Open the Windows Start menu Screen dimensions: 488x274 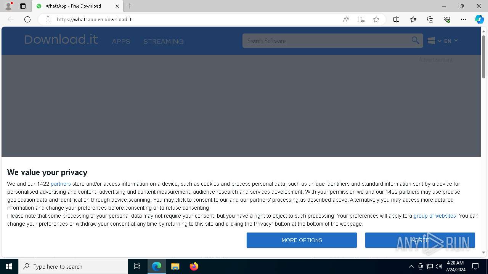[9, 266]
